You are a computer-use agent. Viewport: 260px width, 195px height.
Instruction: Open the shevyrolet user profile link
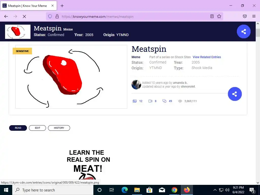pos(188,87)
